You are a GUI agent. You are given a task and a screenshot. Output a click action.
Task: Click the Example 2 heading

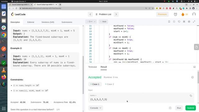pyautogui.click(x=16, y=48)
